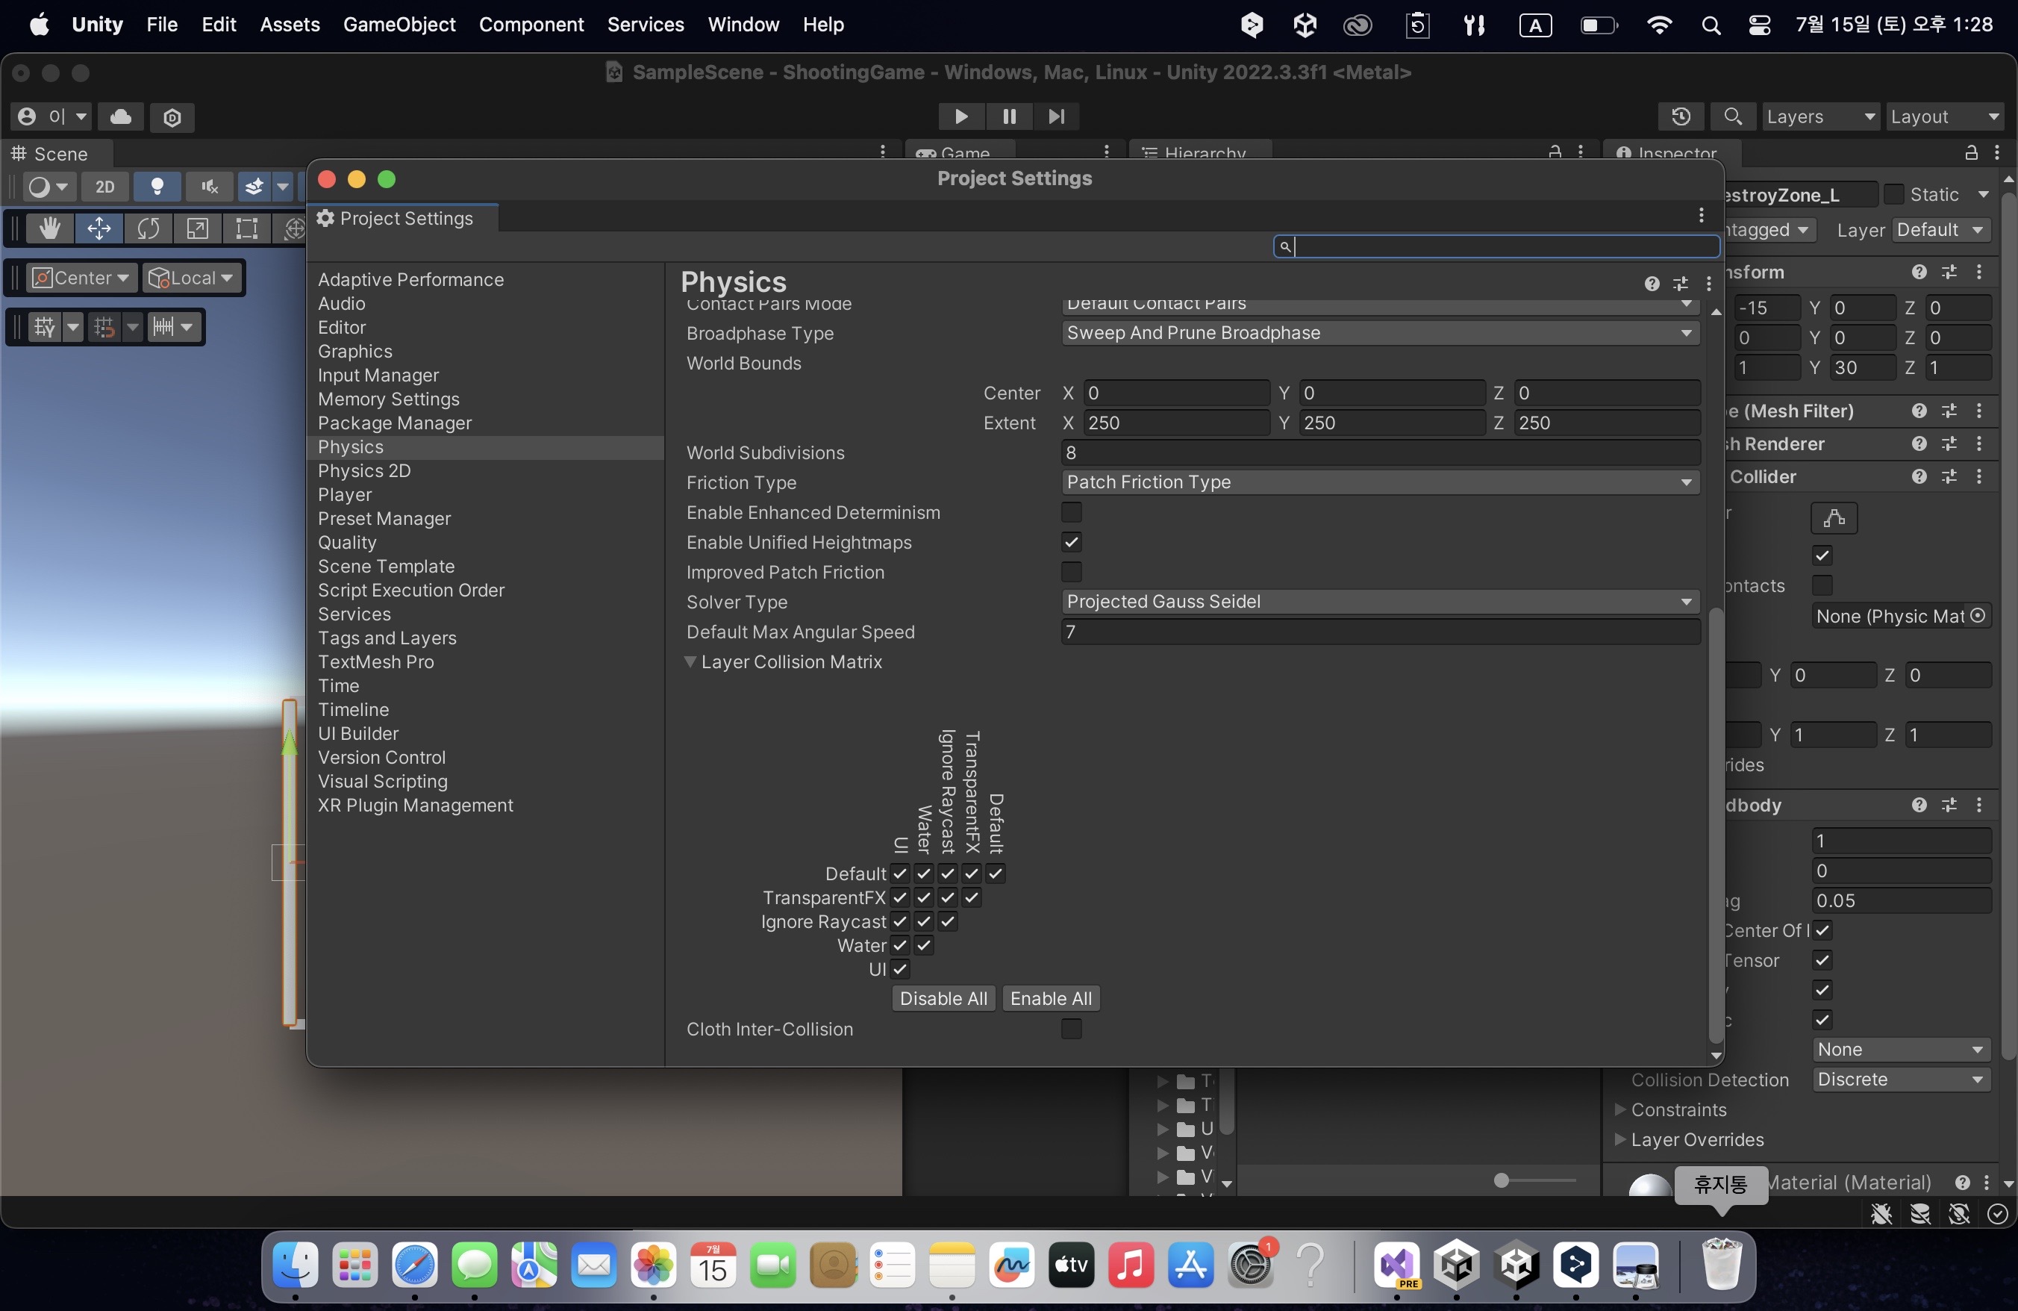Click the Step forward button
The image size is (2018, 1311).
pyautogui.click(x=1055, y=116)
